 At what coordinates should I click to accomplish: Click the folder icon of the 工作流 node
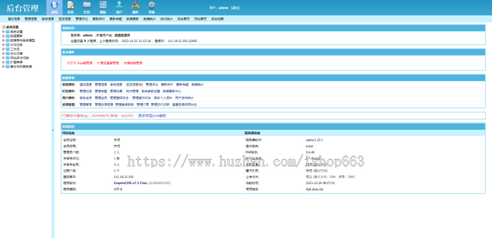point(8,49)
